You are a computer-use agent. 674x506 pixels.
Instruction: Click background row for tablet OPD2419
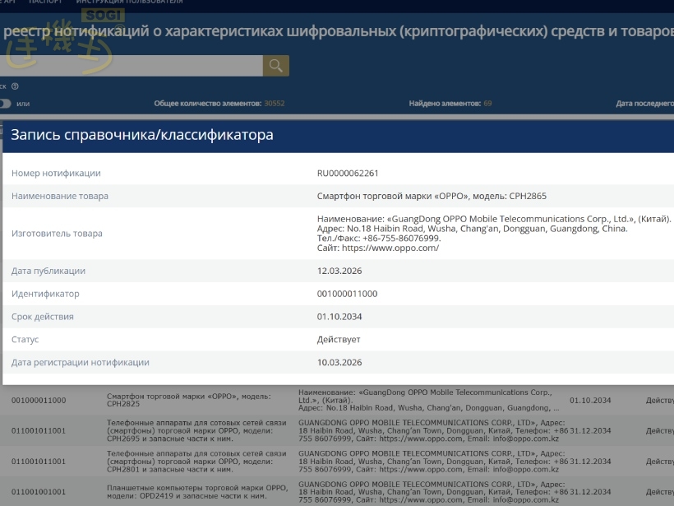point(337,492)
